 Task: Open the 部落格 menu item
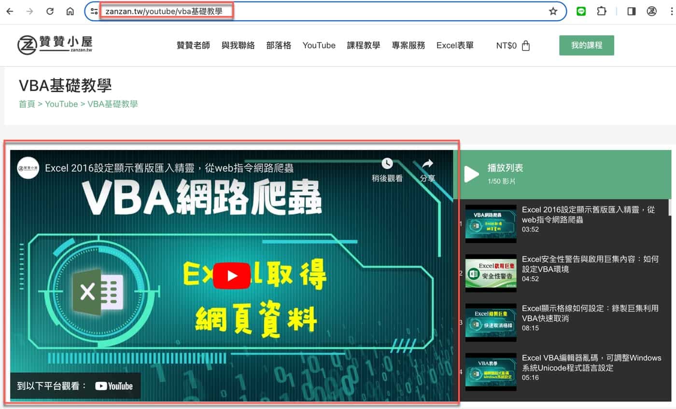click(279, 45)
